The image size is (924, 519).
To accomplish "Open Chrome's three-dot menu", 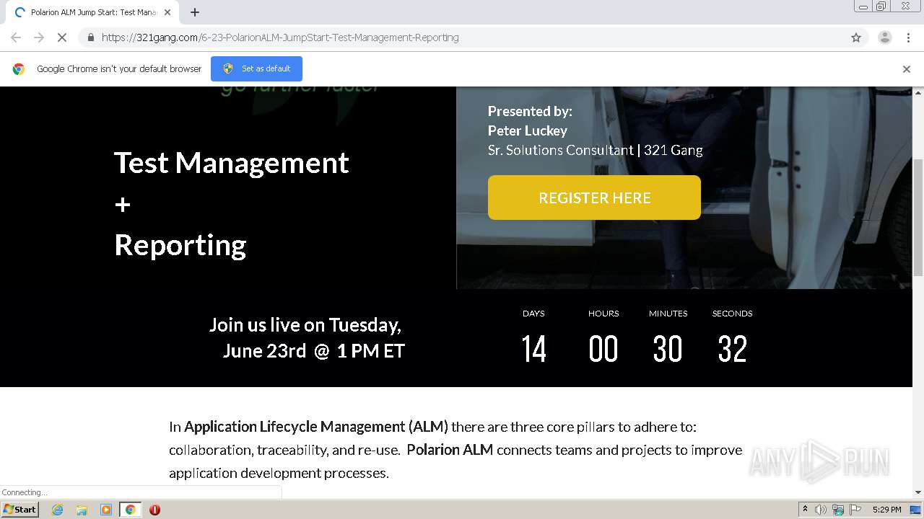I will pyautogui.click(x=908, y=37).
